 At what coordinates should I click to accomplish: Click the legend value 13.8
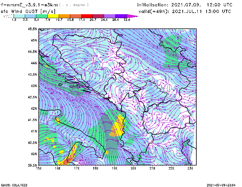point(70,20)
